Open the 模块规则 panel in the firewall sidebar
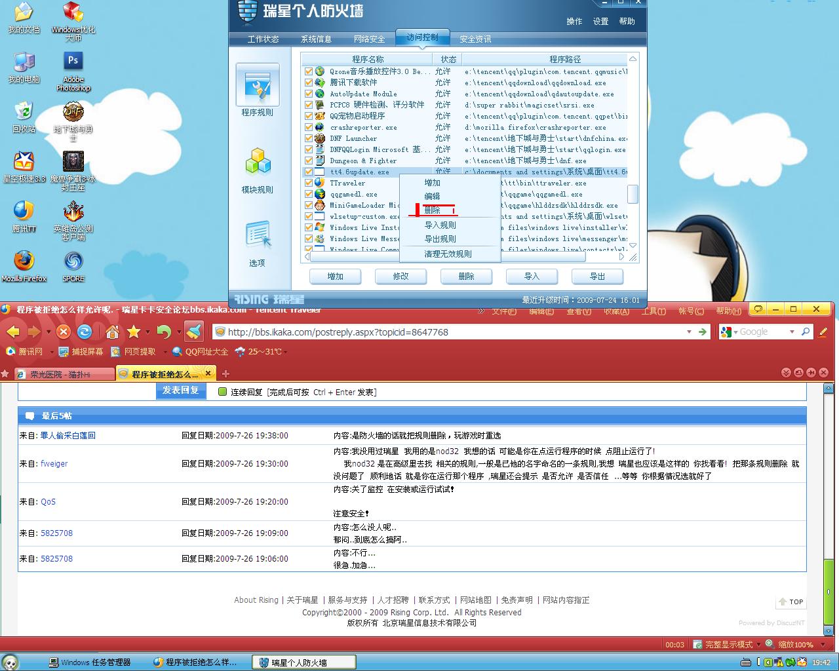This screenshot has height=671, width=839. [257, 170]
